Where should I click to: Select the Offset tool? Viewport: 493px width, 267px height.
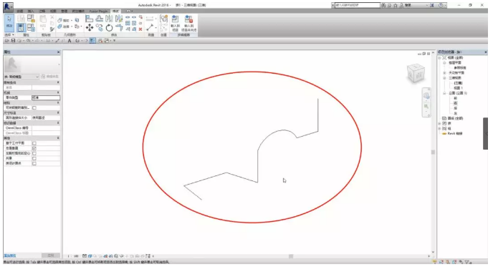(x=99, y=19)
